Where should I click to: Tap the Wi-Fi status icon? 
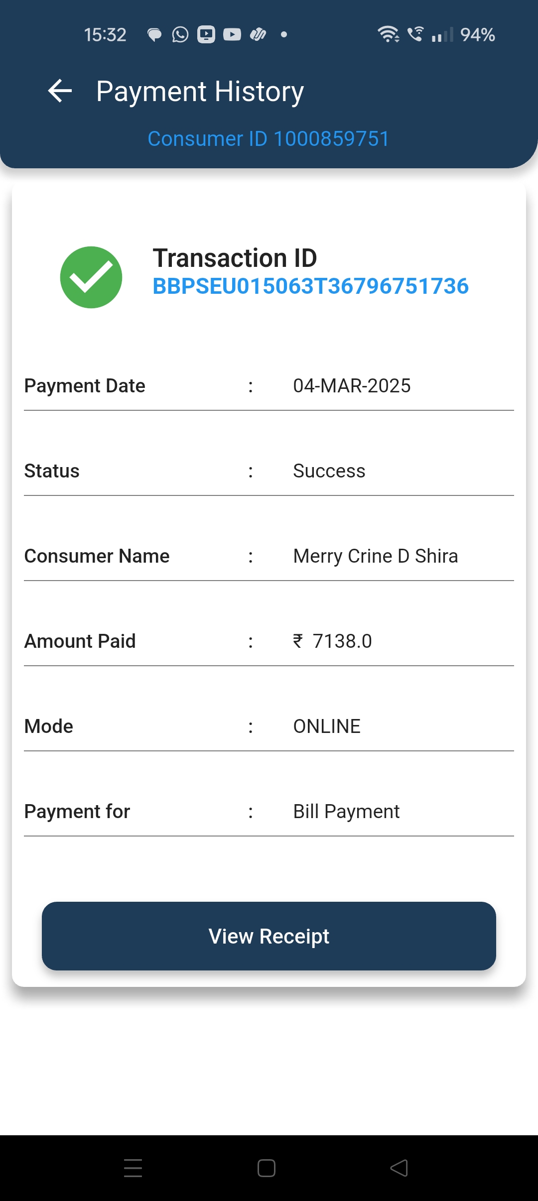pos(388,34)
